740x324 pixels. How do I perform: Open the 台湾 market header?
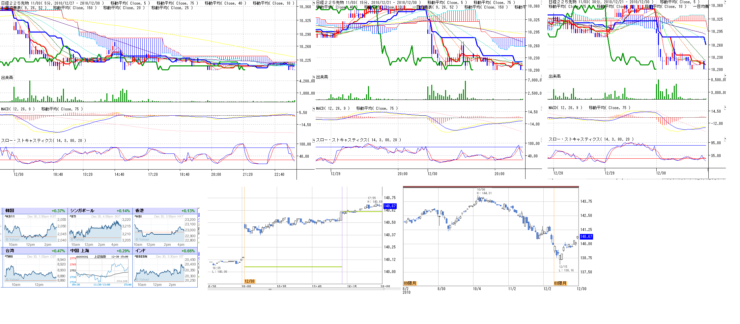(10, 251)
